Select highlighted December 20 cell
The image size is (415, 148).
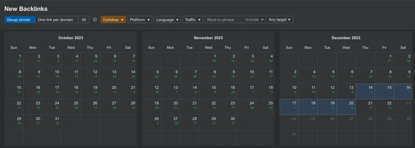click(346, 107)
